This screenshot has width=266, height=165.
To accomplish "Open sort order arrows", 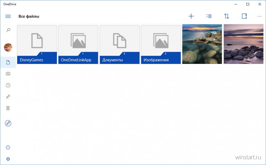I will pos(226,16).
